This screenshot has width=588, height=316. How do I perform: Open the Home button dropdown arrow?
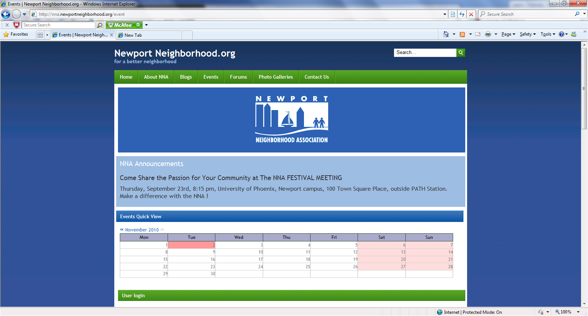(x=454, y=34)
